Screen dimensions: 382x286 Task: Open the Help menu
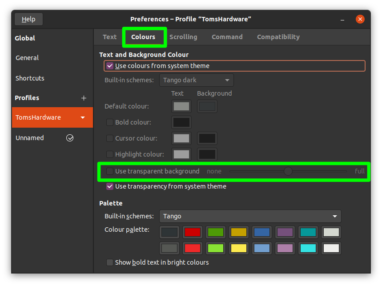click(x=28, y=19)
